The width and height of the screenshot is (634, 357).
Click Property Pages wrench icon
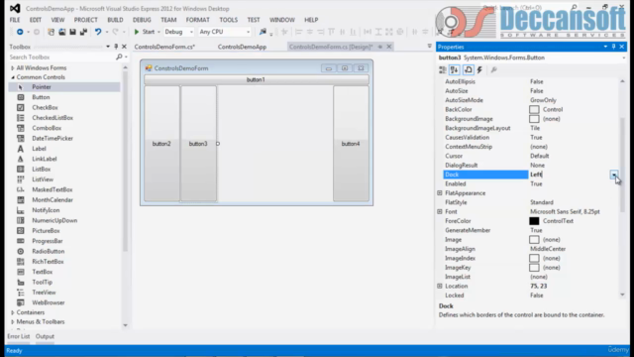[x=493, y=70]
